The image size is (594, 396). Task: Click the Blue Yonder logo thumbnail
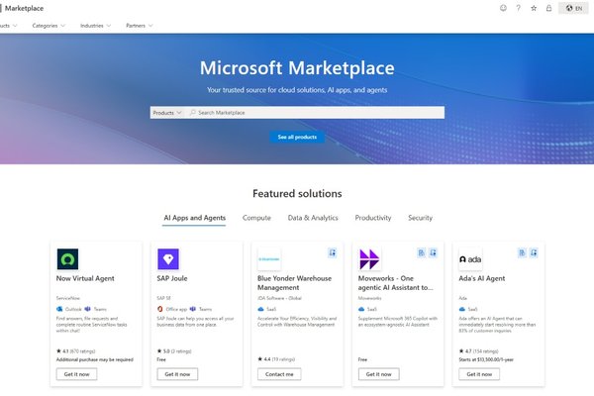[x=269, y=258]
